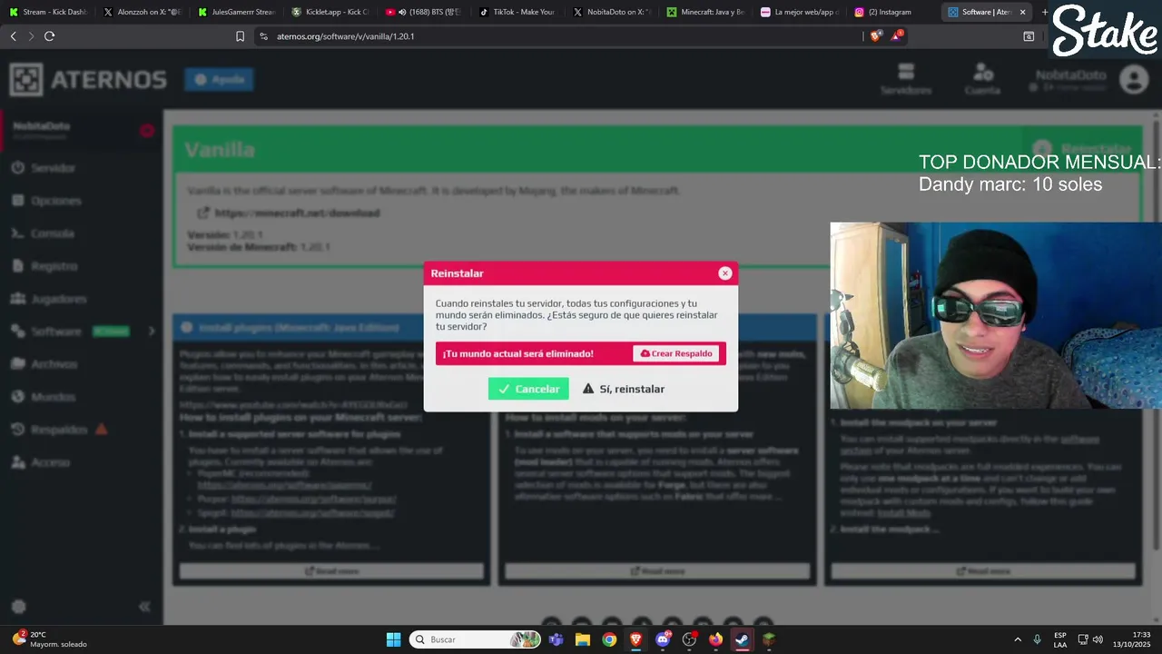Viewport: 1162px width, 654px height.
Task: Click the green Cancelar button
Action: 528,389
